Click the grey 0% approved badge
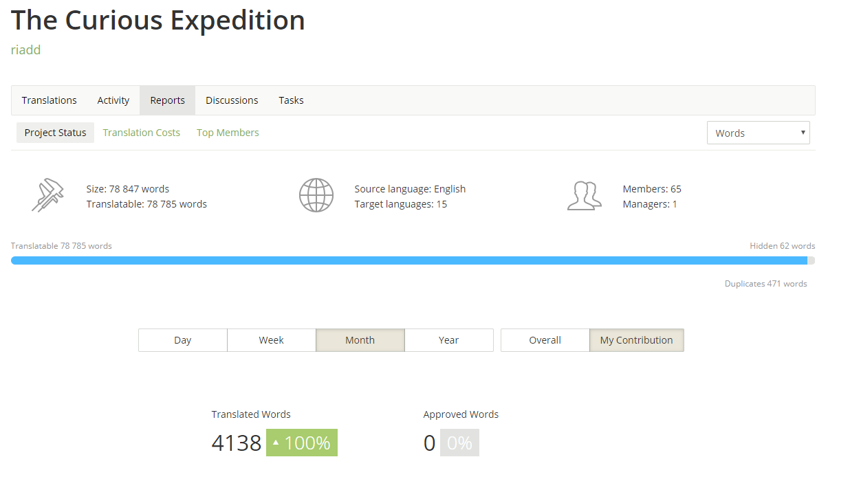This screenshot has width=850, height=479. click(459, 443)
